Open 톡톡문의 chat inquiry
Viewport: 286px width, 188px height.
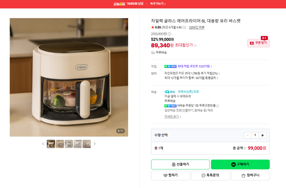pos(210,175)
